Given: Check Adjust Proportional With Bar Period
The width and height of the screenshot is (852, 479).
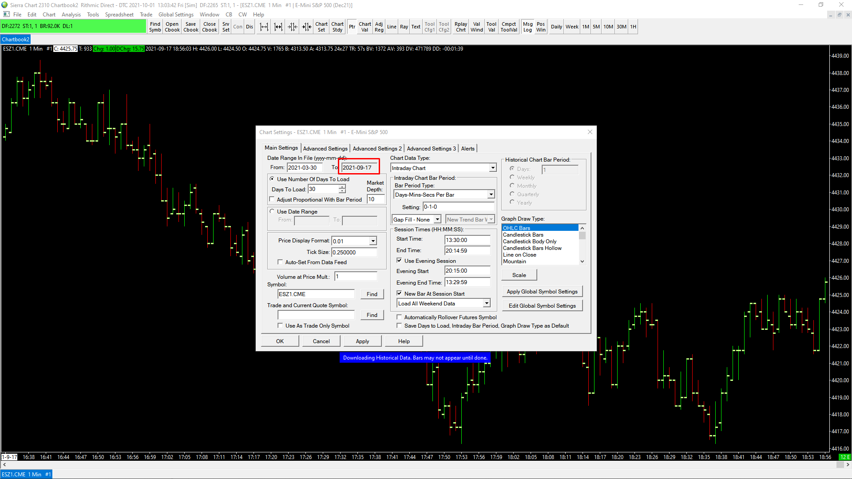Looking at the screenshot, I should (272, 199).
